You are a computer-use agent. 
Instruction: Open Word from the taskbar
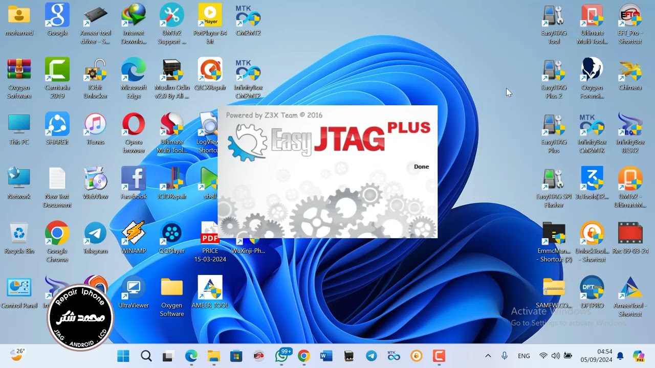326,356
